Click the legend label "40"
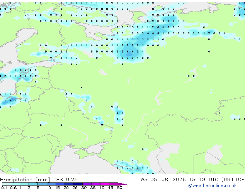This screenshot has width=245, height=189. [x=102, y=187]
